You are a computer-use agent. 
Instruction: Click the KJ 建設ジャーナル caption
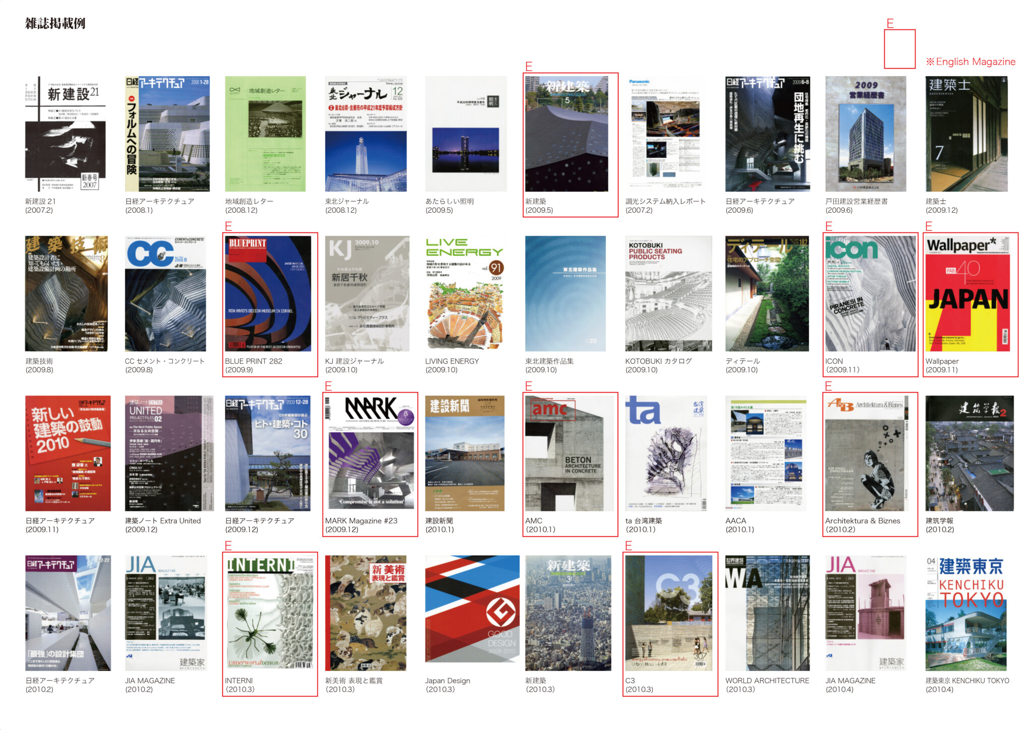tap(354, 361)
